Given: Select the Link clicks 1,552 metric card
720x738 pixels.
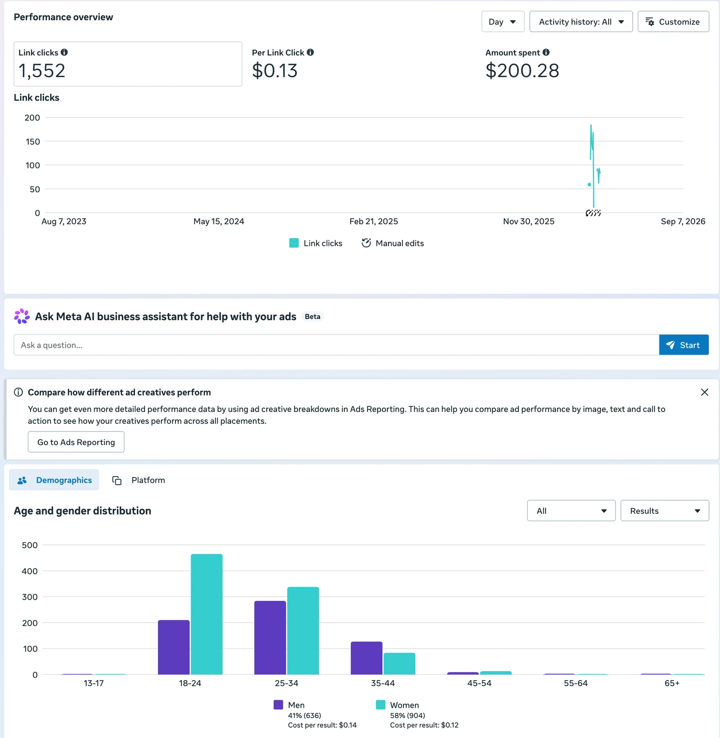Looking at the screenshot, I should 128,64.
